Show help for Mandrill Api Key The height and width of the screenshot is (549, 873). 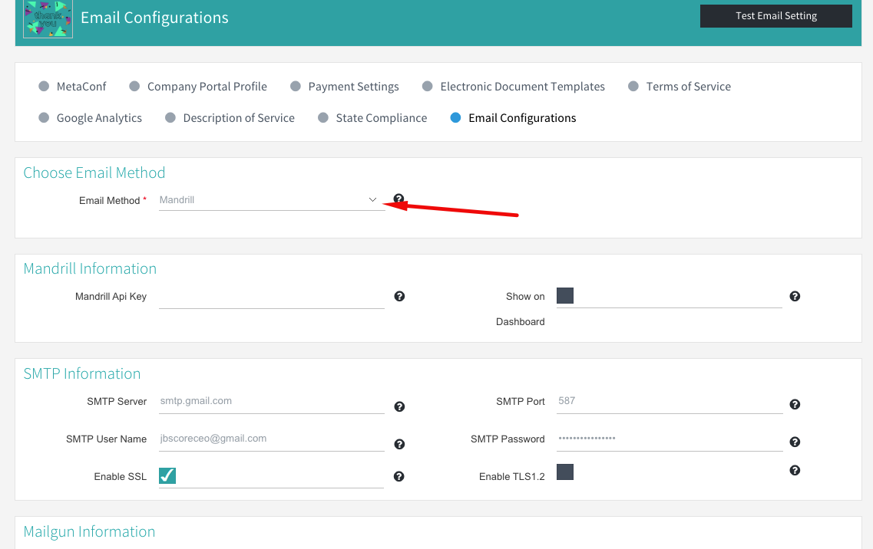point(399,296)
